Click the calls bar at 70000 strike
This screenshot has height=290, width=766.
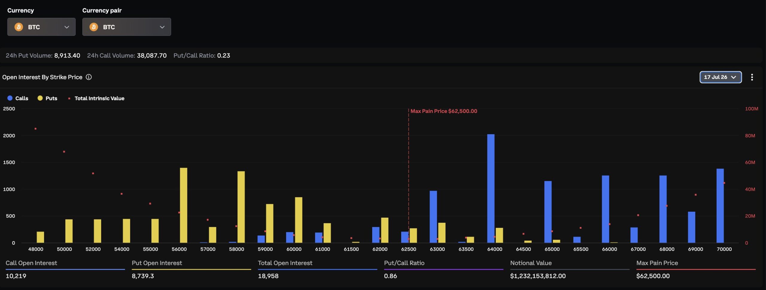click(720, 206)
